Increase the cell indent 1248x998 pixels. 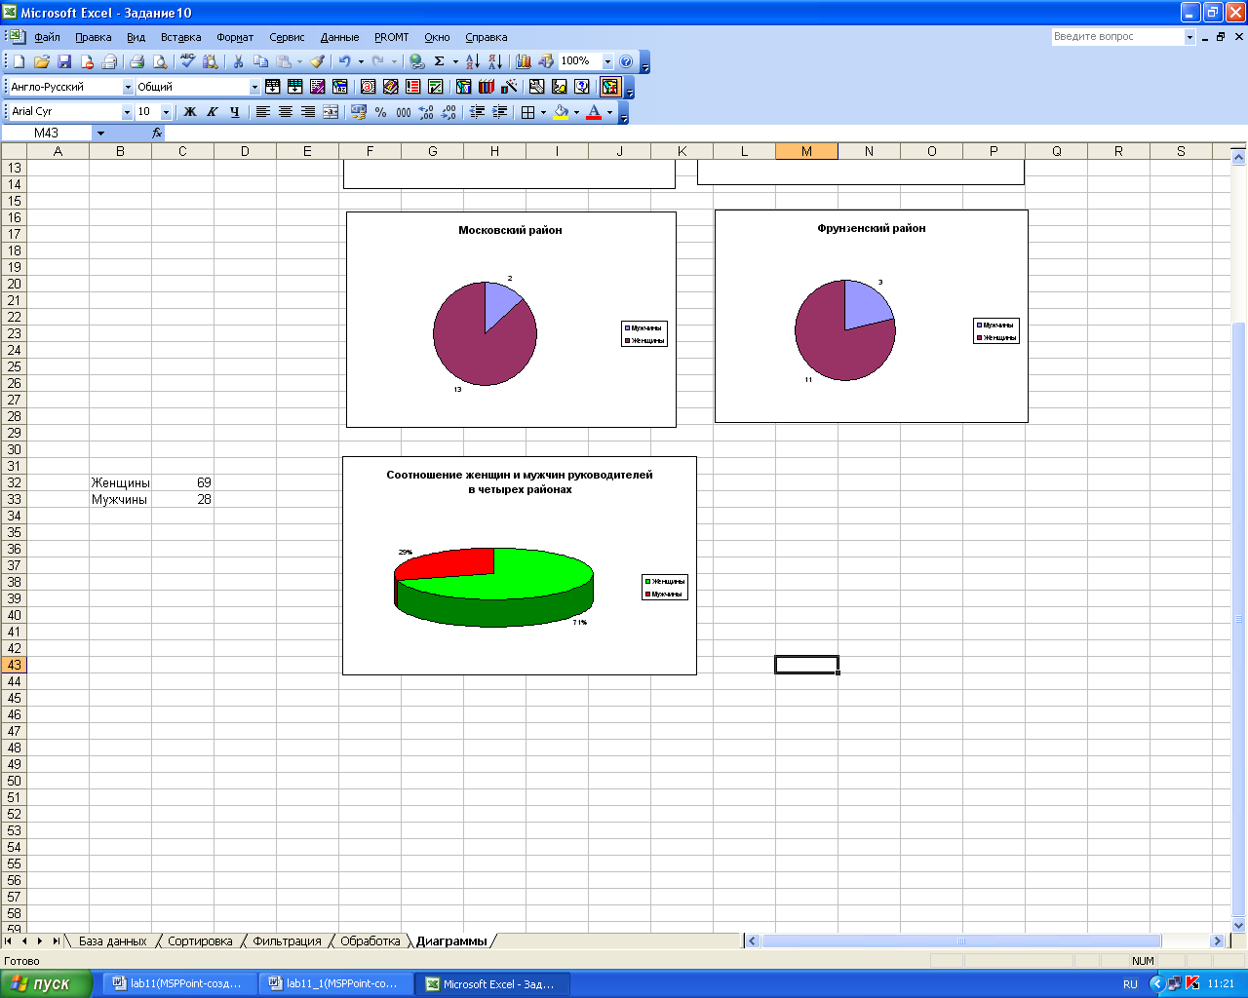point(500,112)
